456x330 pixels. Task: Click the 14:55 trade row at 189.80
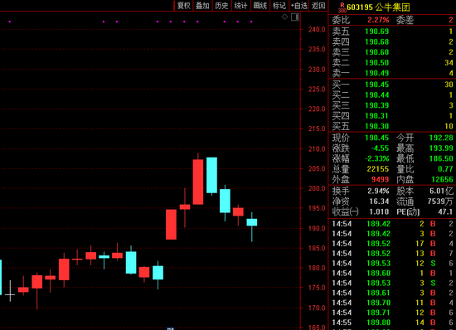(392, 323)
